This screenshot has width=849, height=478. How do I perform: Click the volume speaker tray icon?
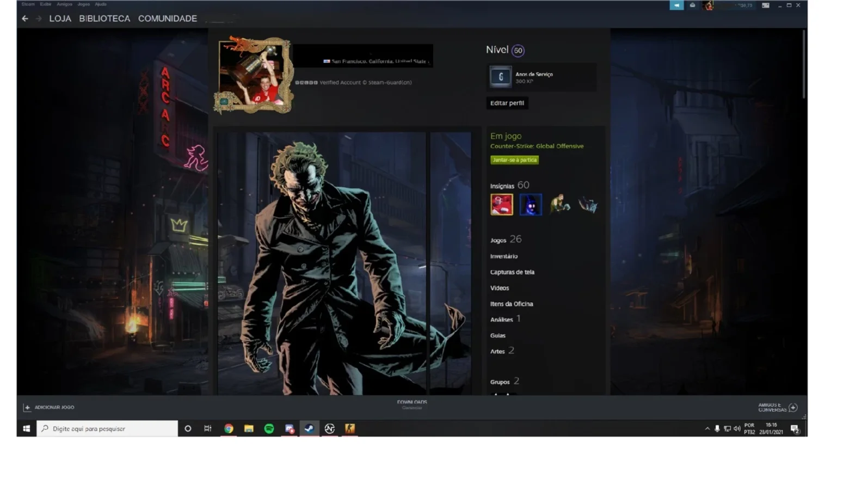(x=737, y=428)
